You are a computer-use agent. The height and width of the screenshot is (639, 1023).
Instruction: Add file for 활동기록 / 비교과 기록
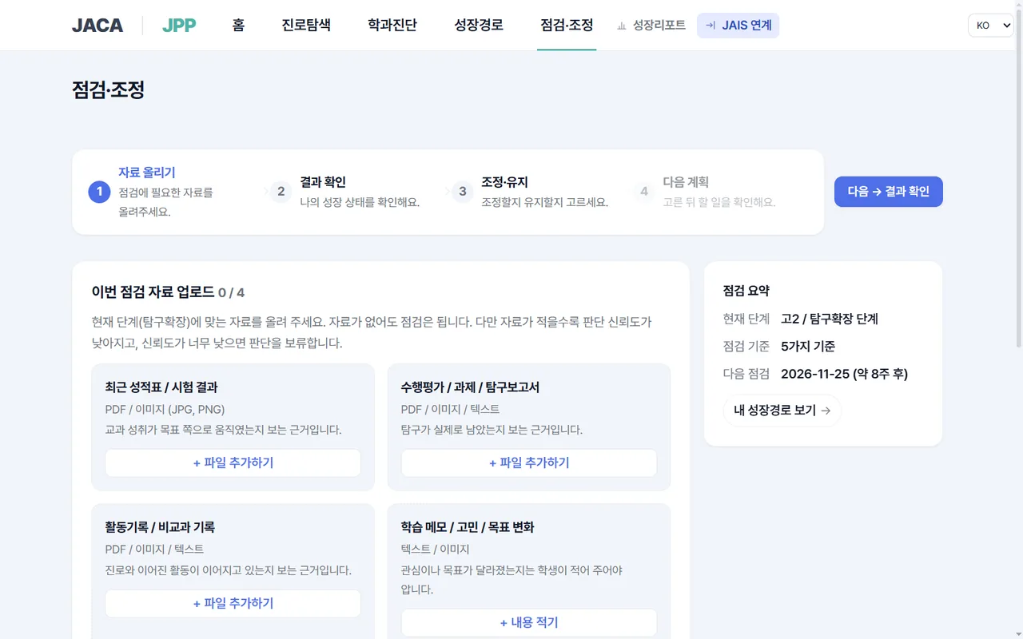point(233,603)
